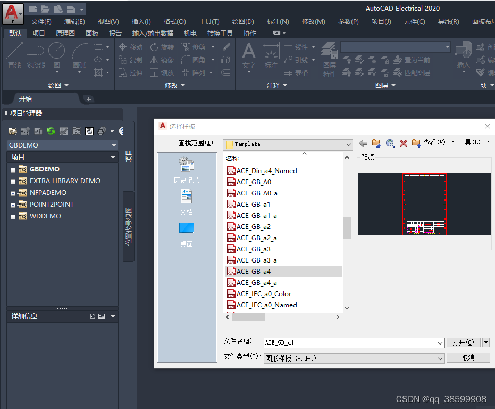Select the Circle (圆) tool

[x=57, y=55]
